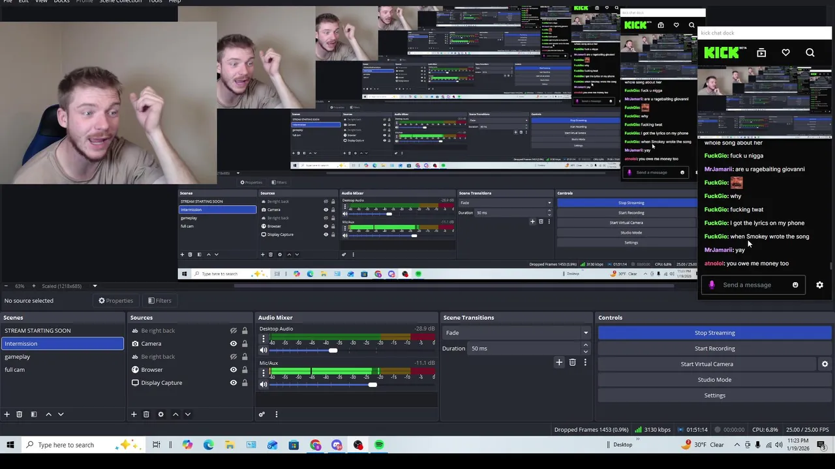
Task: Show hidden system tray icons chevron
Action: [737, 445]
